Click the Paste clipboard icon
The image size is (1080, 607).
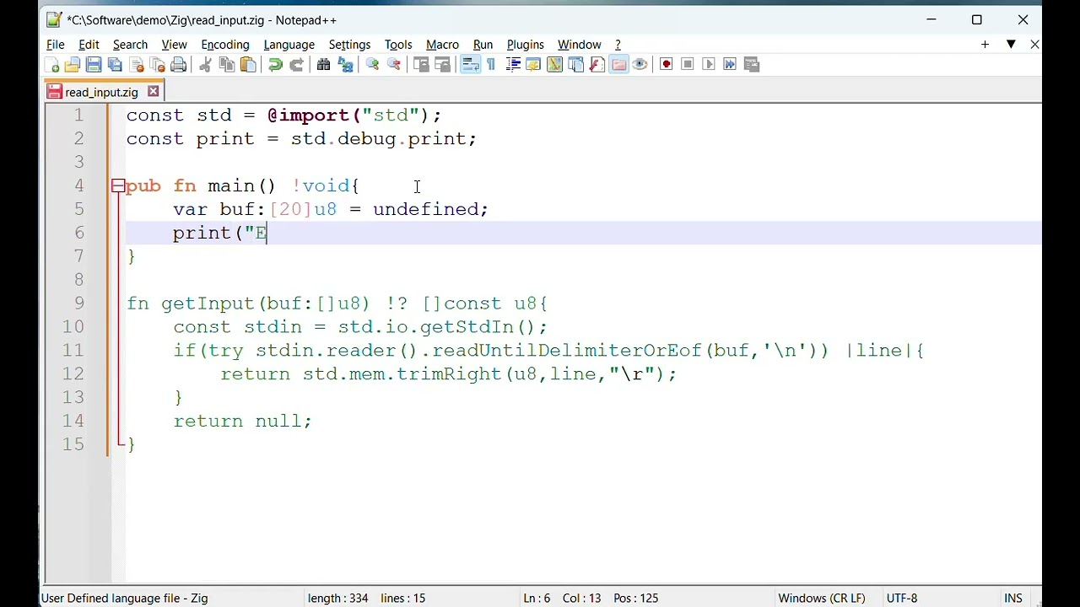(248, 65)
